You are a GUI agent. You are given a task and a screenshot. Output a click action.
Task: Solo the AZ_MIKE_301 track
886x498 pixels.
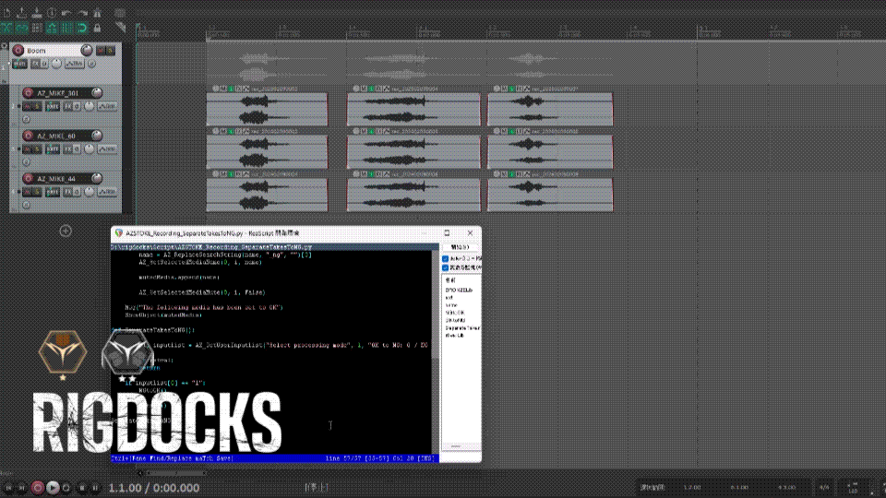pos(37,106)
